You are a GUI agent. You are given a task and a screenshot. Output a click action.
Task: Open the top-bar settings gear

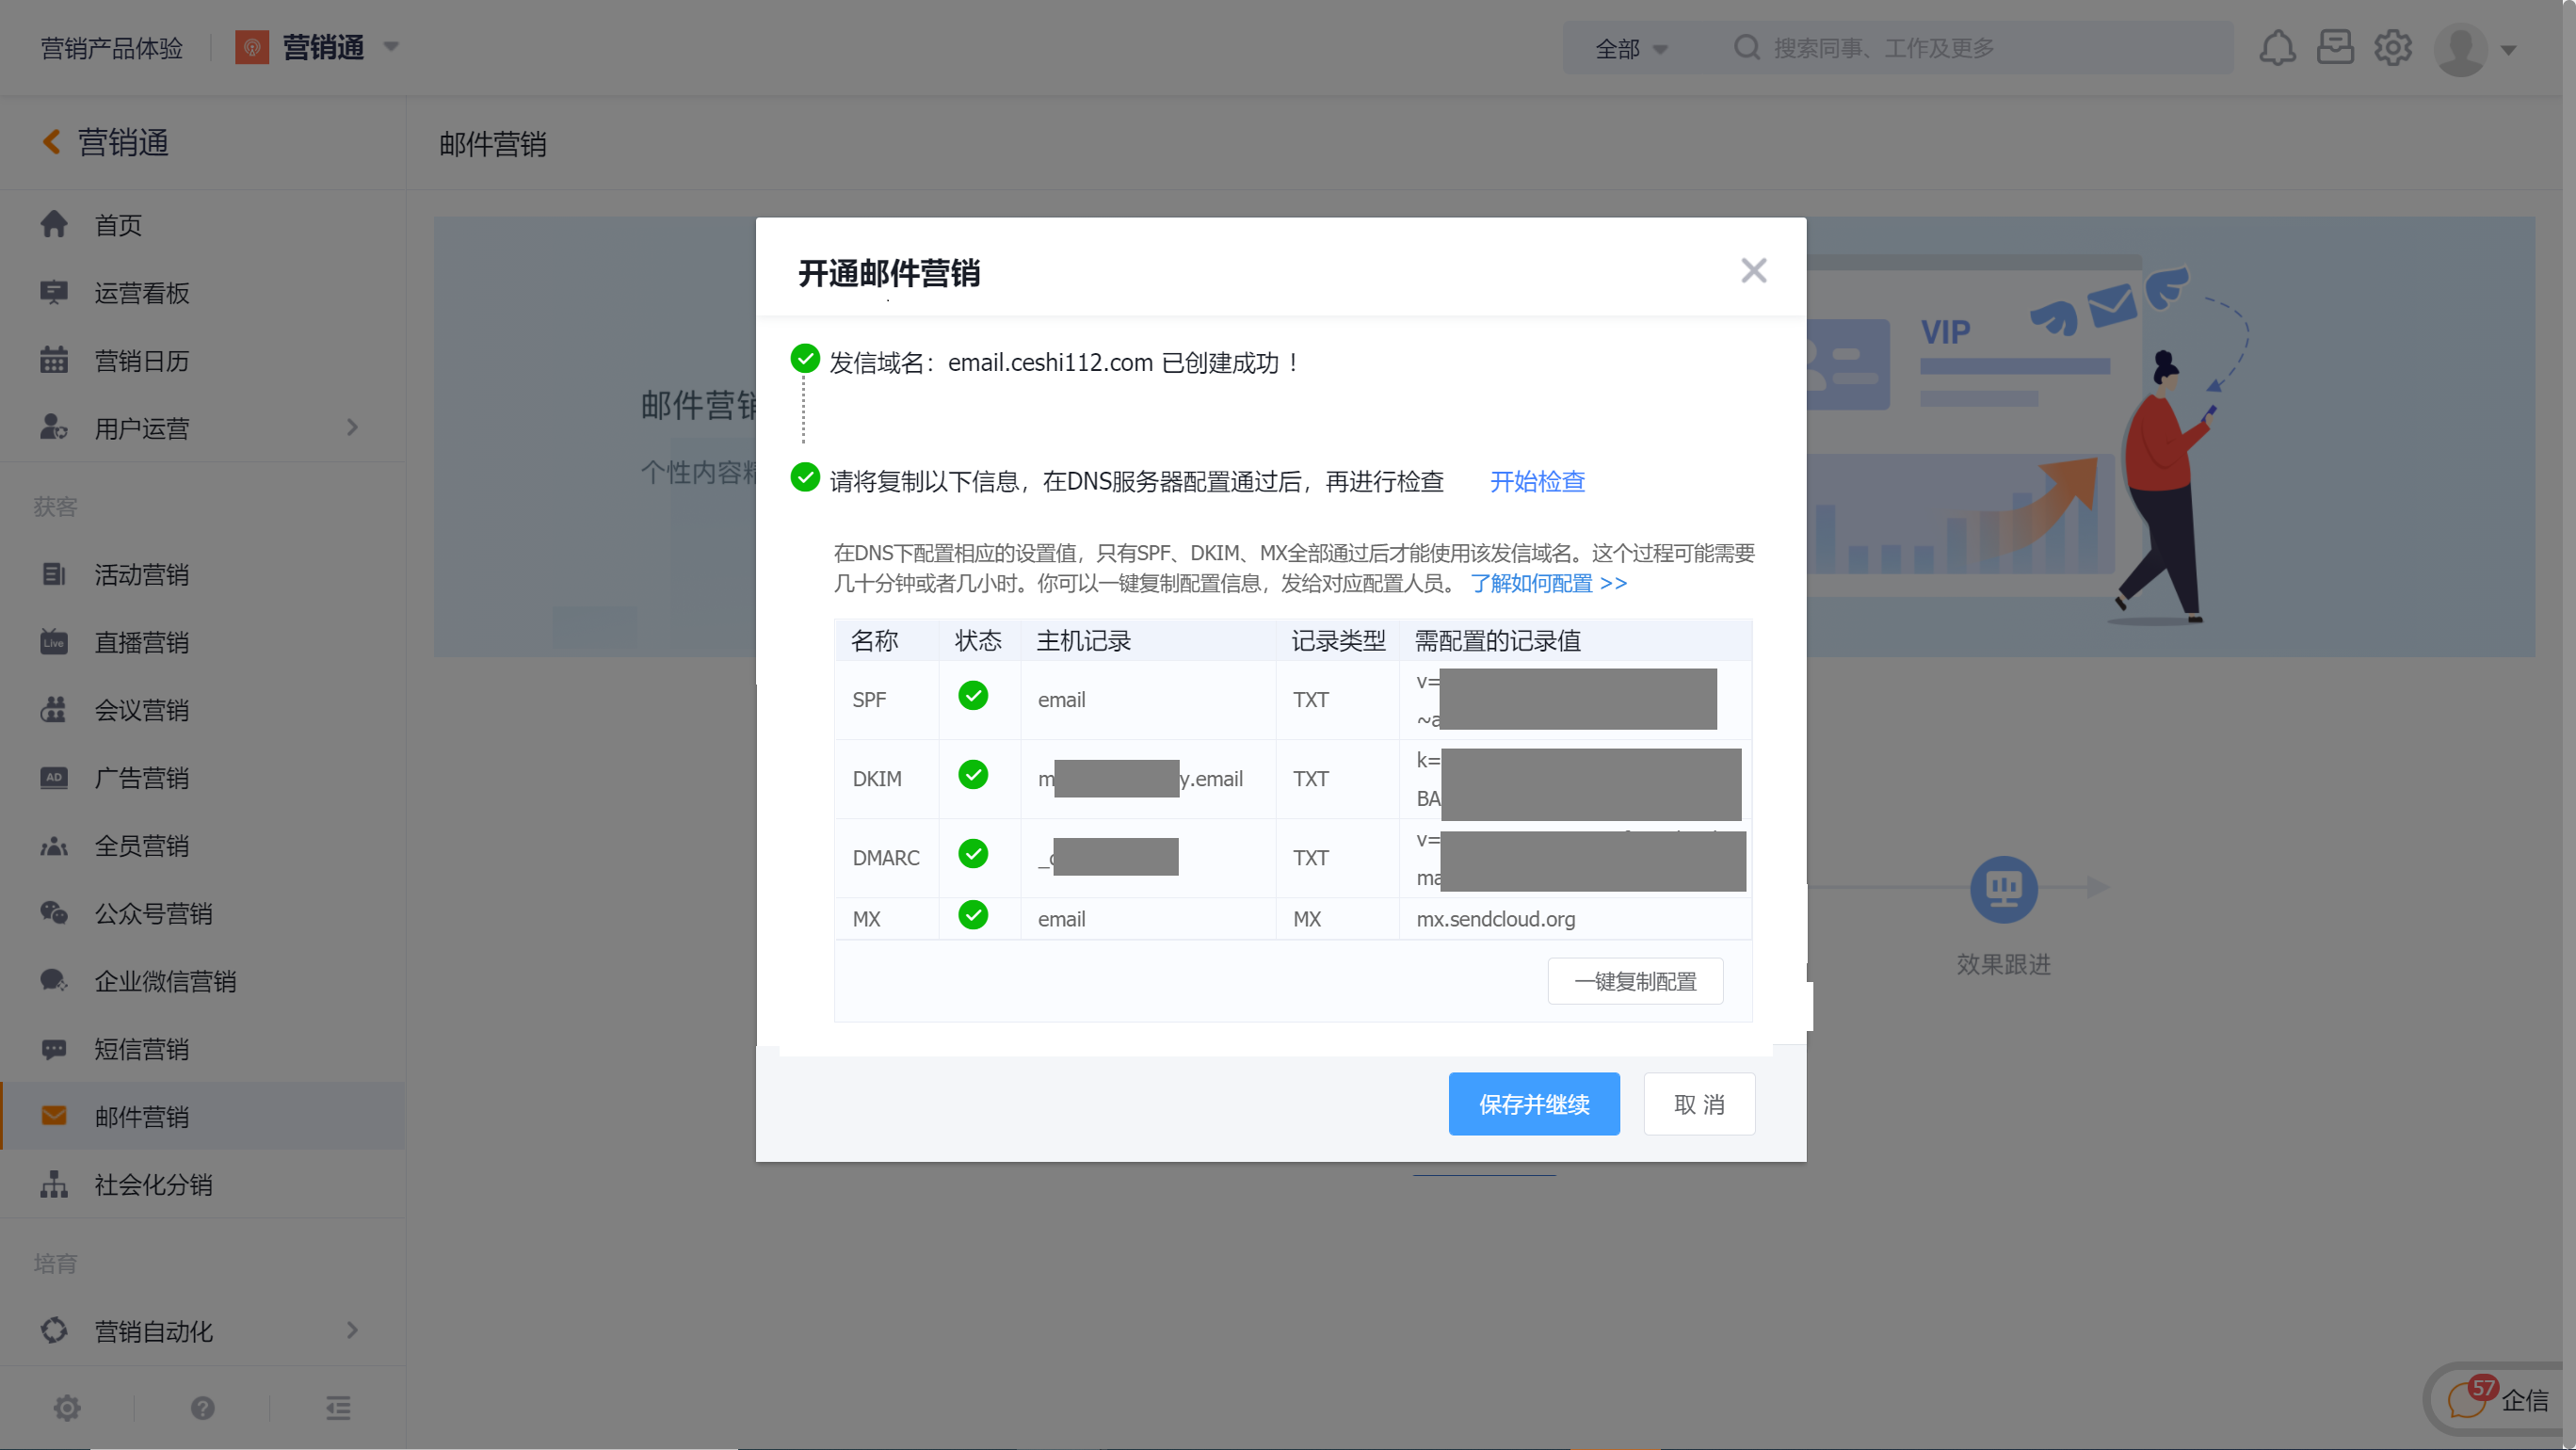(2393, 47)
